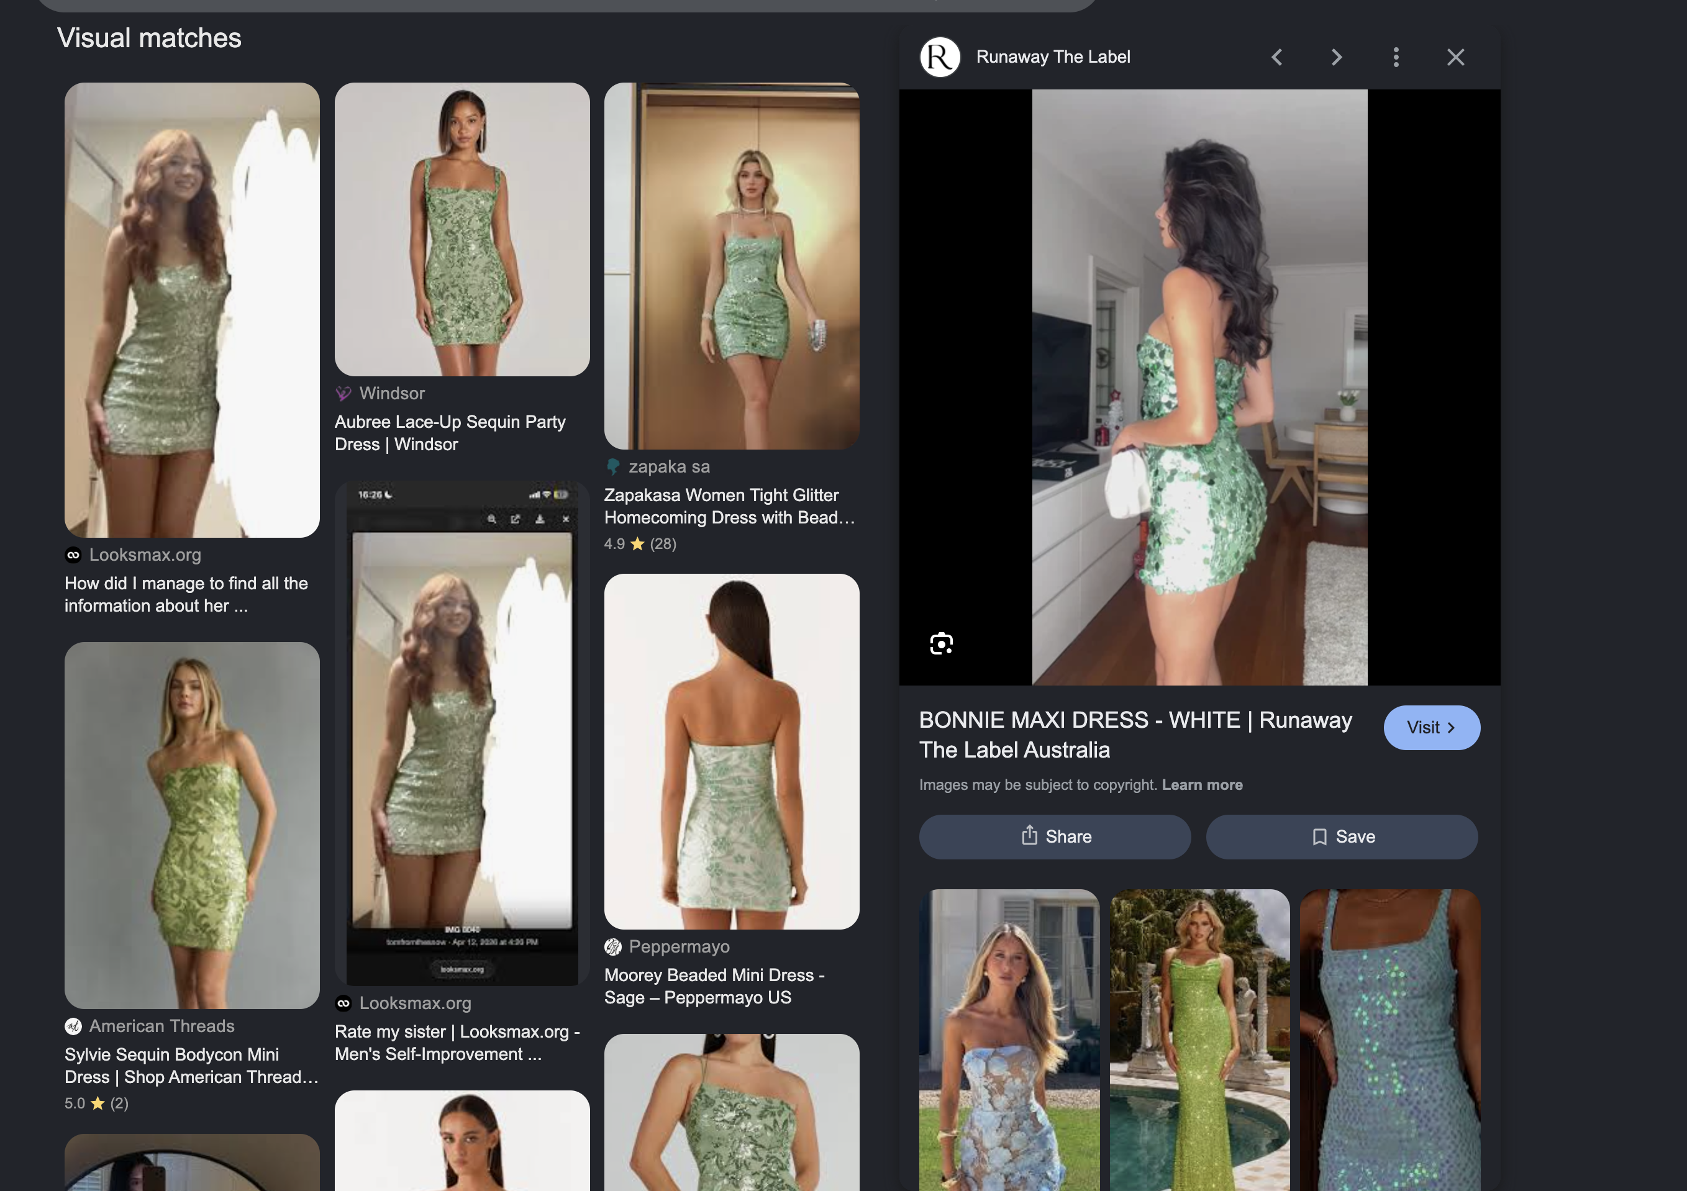Open related image of blue sequin dress closeup
Screen dimensions: 1687x1191
click(1390, 1039)
